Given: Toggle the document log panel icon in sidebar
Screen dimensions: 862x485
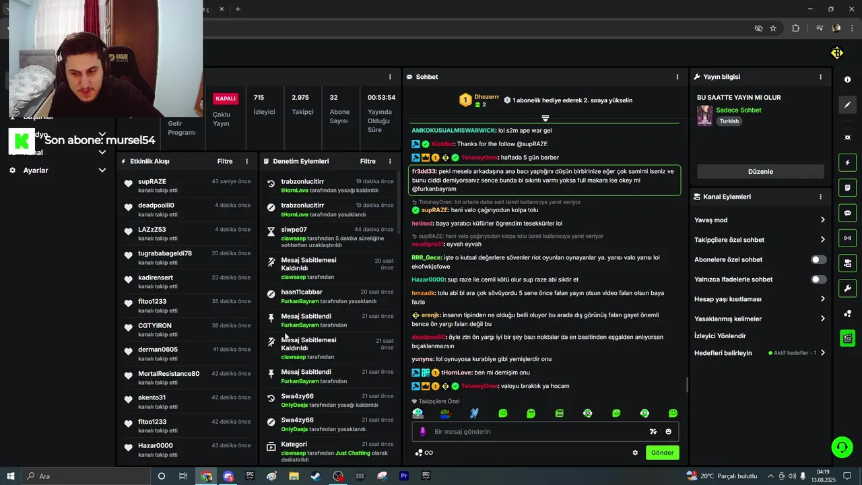Looking at the screenshot, I should pyautogui.click(x=847, y=187).
